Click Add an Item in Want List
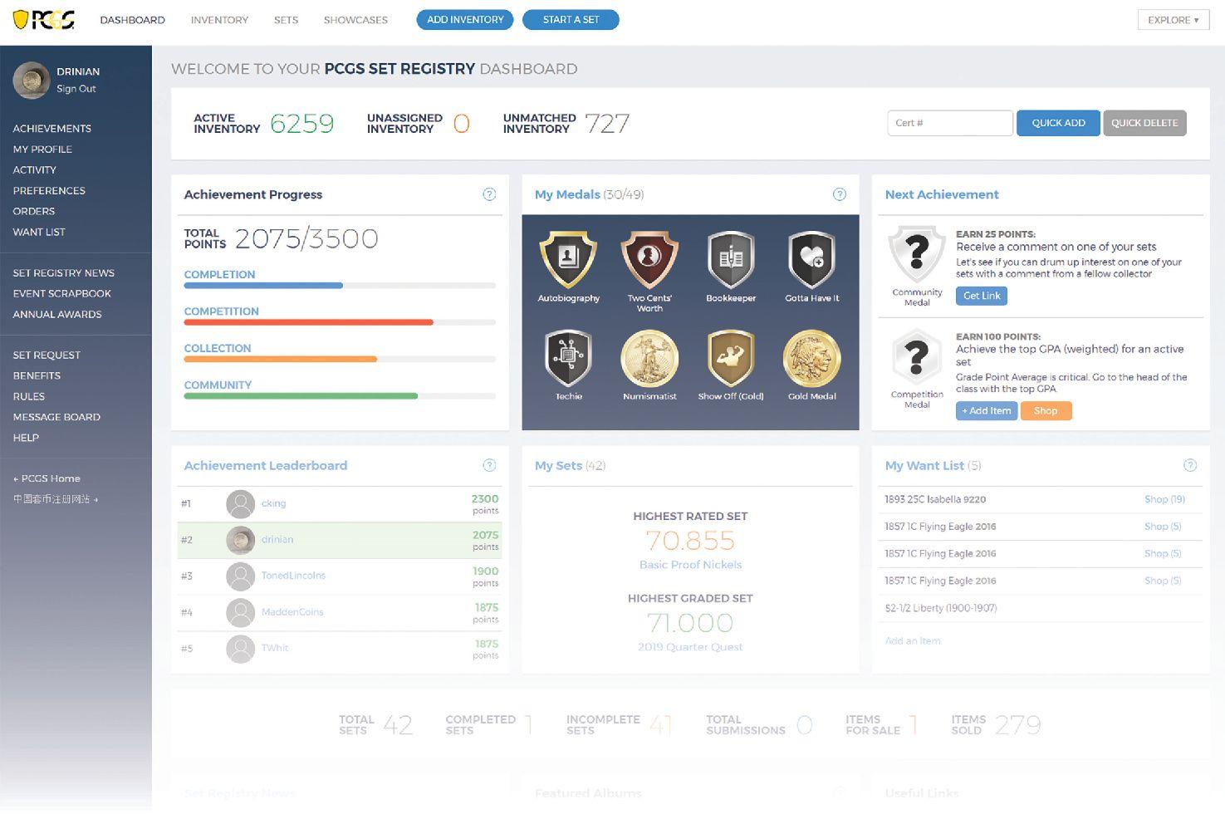The height and width of the screenshot is (814, 1225). (913, 641)
